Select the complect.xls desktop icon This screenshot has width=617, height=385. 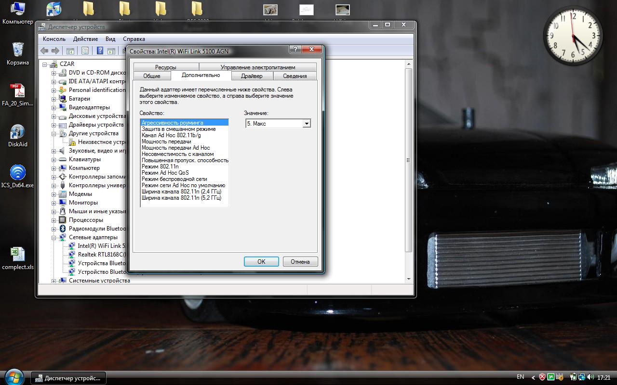[x=18, y=258]
